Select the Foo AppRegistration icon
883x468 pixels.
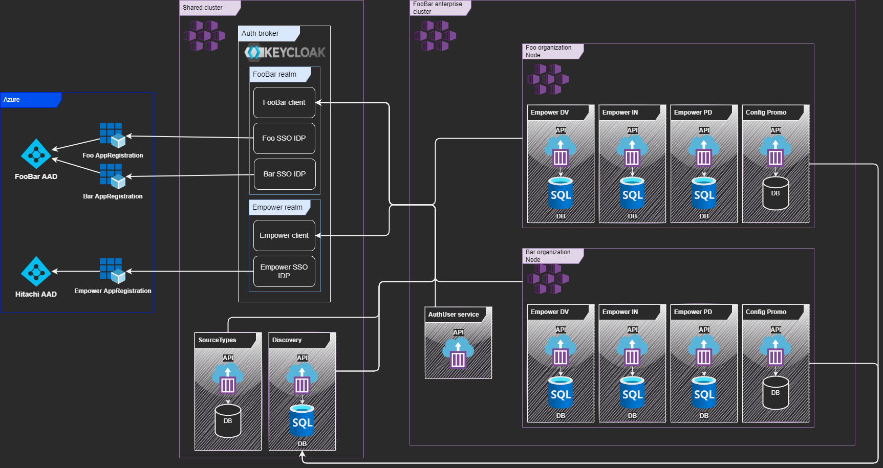point(113,135)
